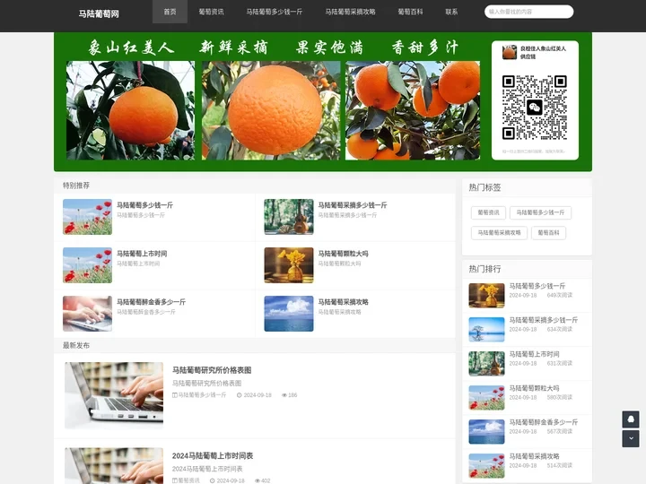Open recommended article 马陆葡萄醉金香多少一斤
The height and width of the screenshot is (484, 646).
click(x=151, y=302)
